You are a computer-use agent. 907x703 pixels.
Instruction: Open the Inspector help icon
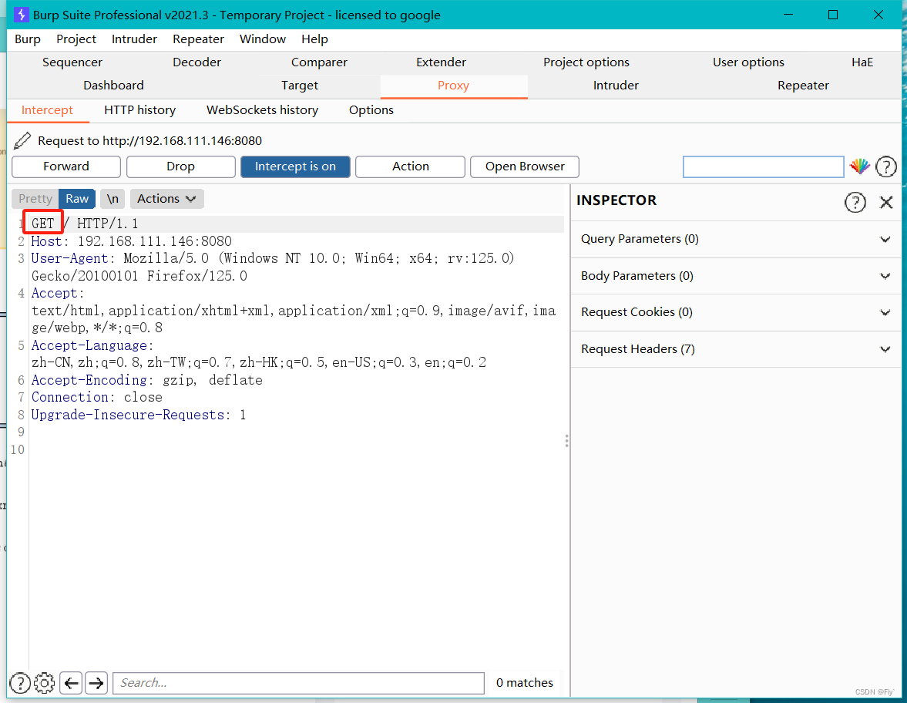pos(855,202)
